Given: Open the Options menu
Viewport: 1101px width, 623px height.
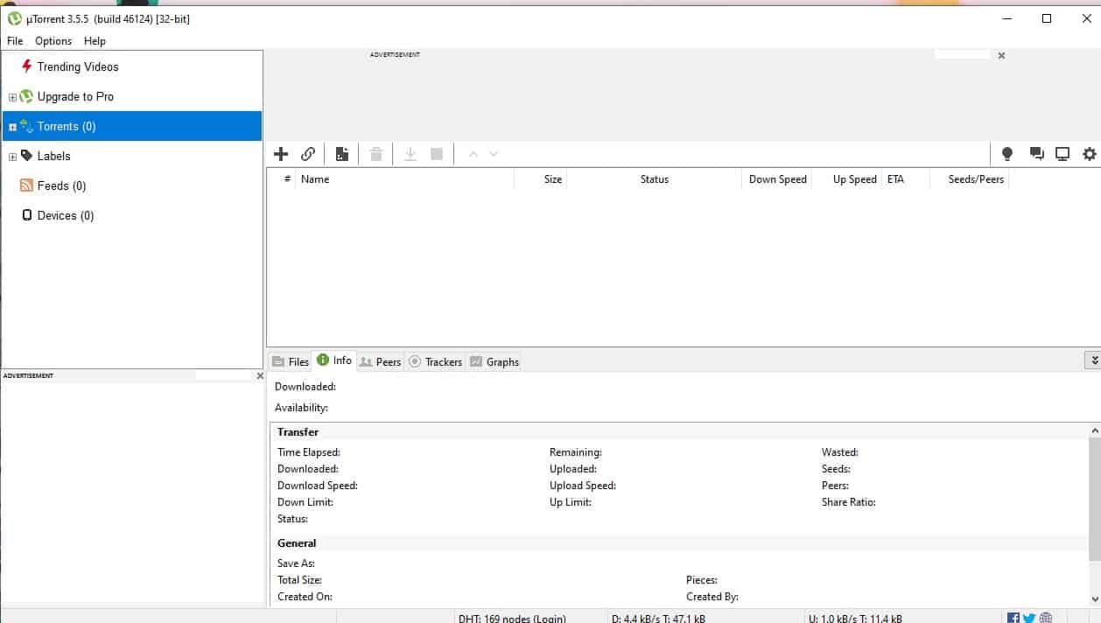Looking at the screenshot, I should (53, 41).
